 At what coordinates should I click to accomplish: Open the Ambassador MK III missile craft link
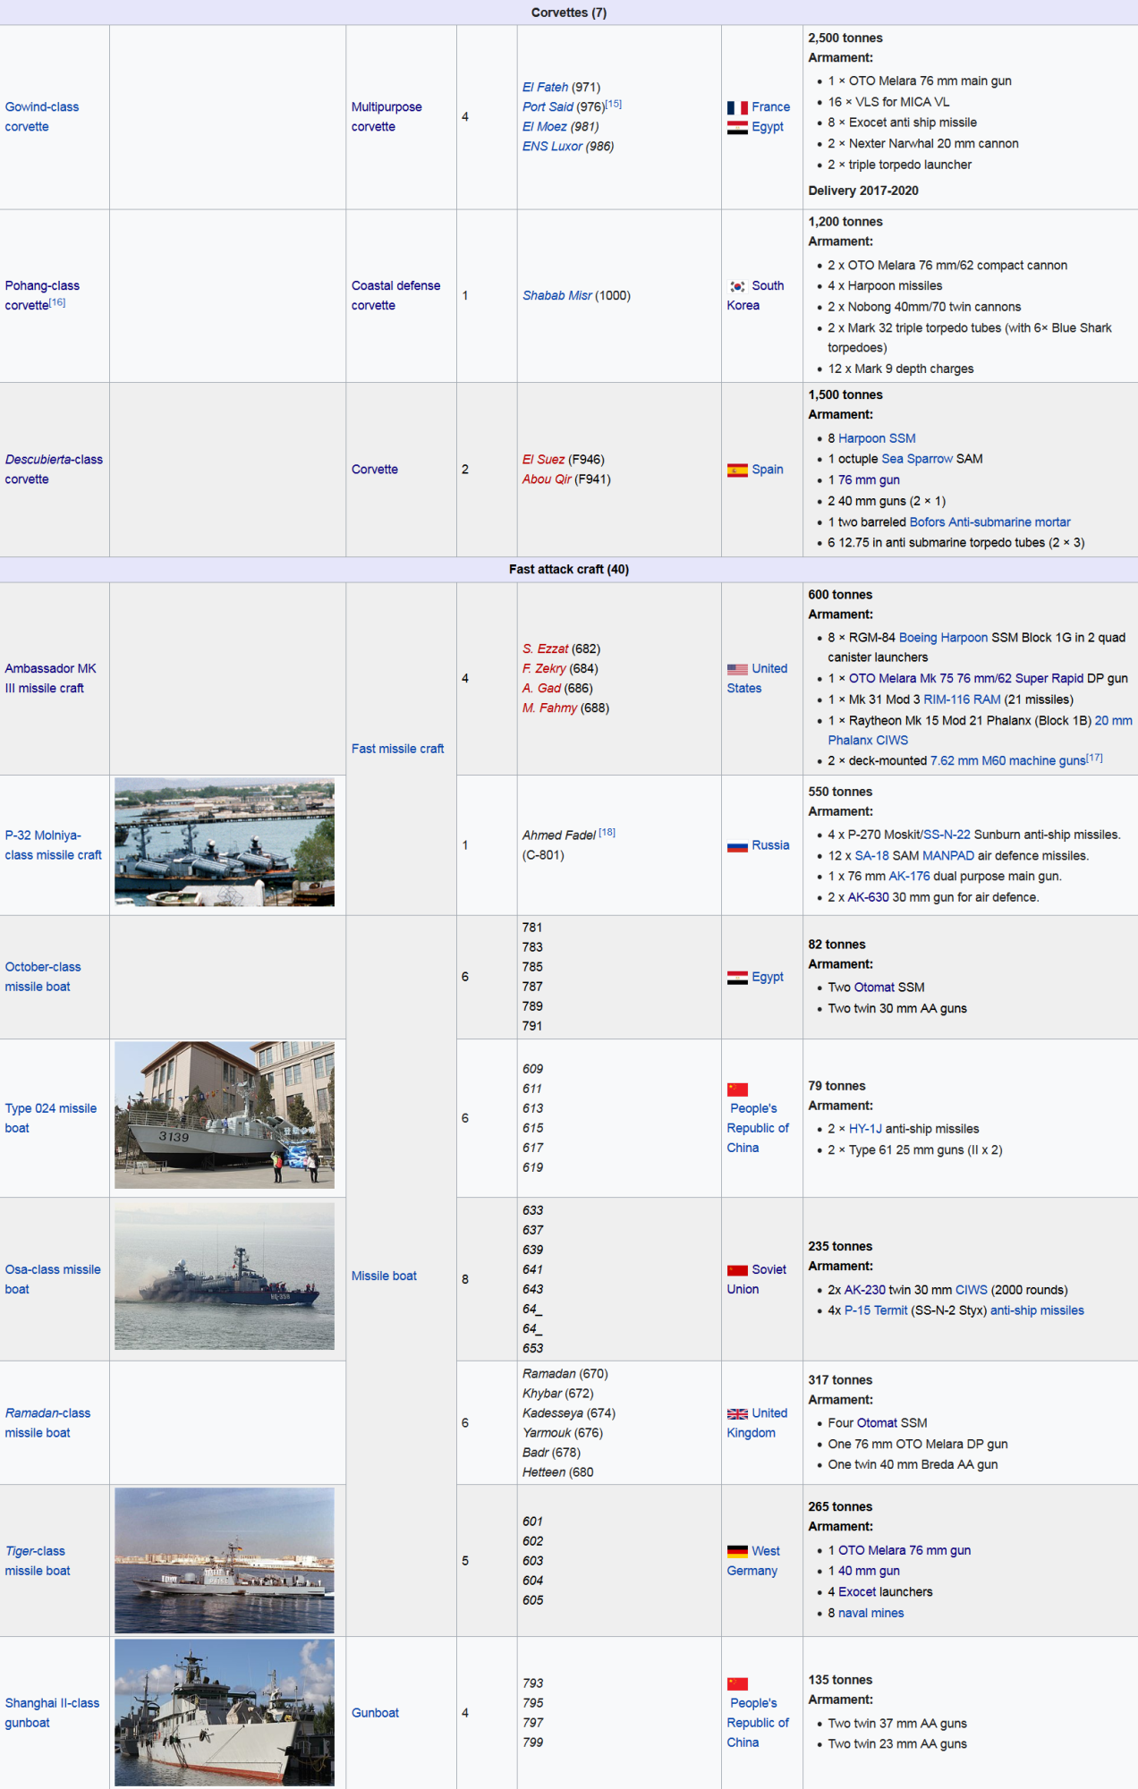coord(50,679)
